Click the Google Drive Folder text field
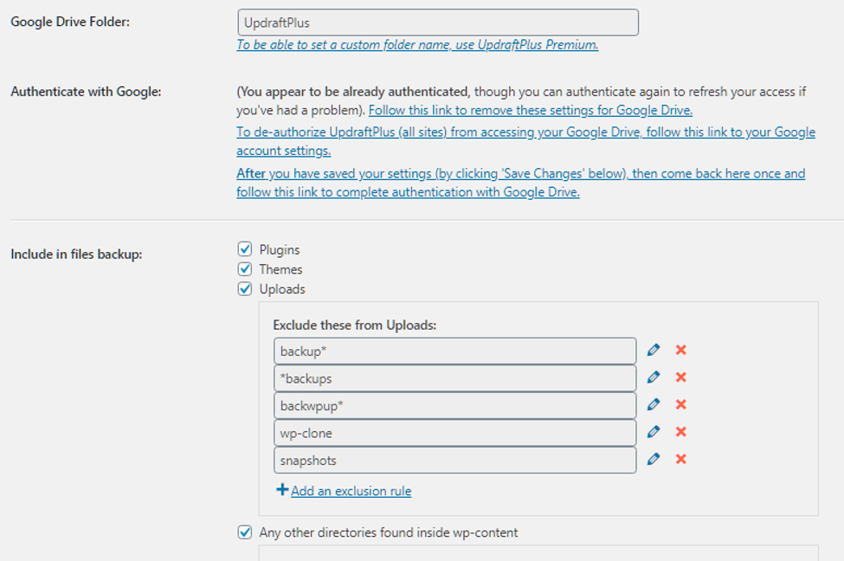 (x=437, y=23)
